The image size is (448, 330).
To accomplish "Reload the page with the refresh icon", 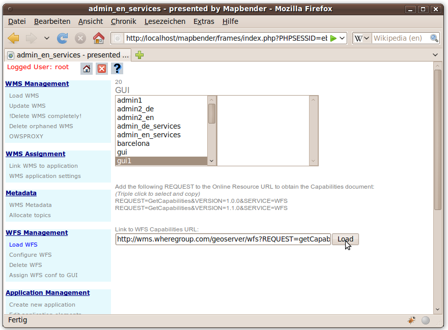I will (x=63, y=38).
